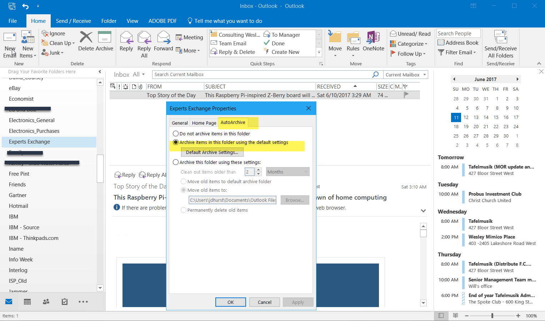Click the search magnifier icon
Viewport: 545px width, 321px height.
[x=375, y=75]
